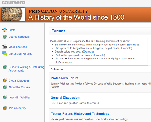Click the globe icon beside Global Dialogues
This screenshot has width=151, height=122.
click(5, 80)
